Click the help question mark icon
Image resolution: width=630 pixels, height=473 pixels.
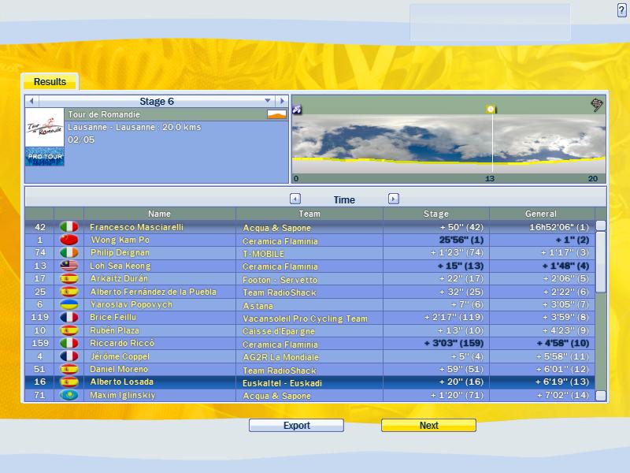tap(622, 9)
